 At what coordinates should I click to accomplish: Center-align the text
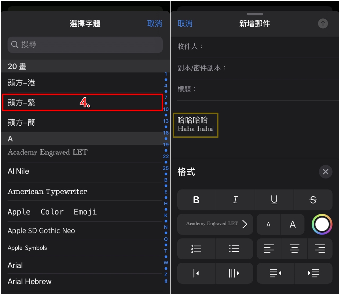(295, 249)
